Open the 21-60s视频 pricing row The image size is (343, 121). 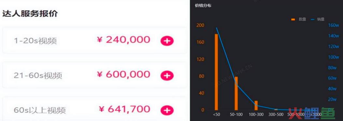[94, 75]
